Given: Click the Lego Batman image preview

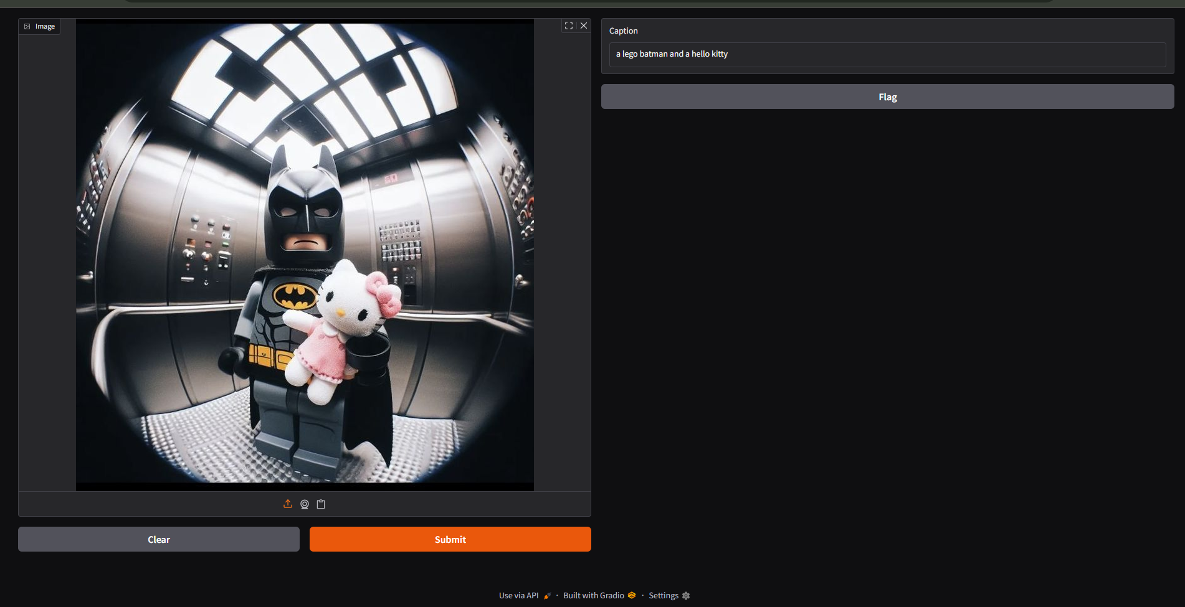Looking at the screenshot, I should tap(305, 255).
